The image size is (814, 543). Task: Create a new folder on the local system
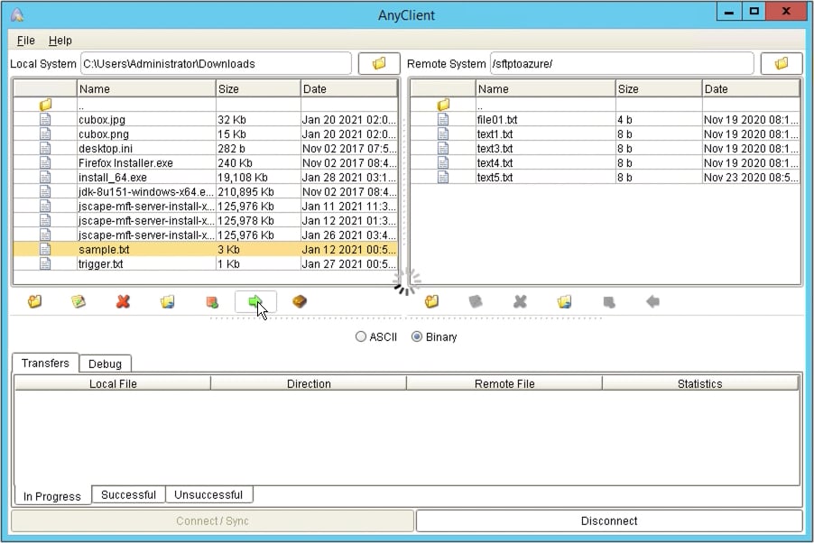(x=34, y=301)
